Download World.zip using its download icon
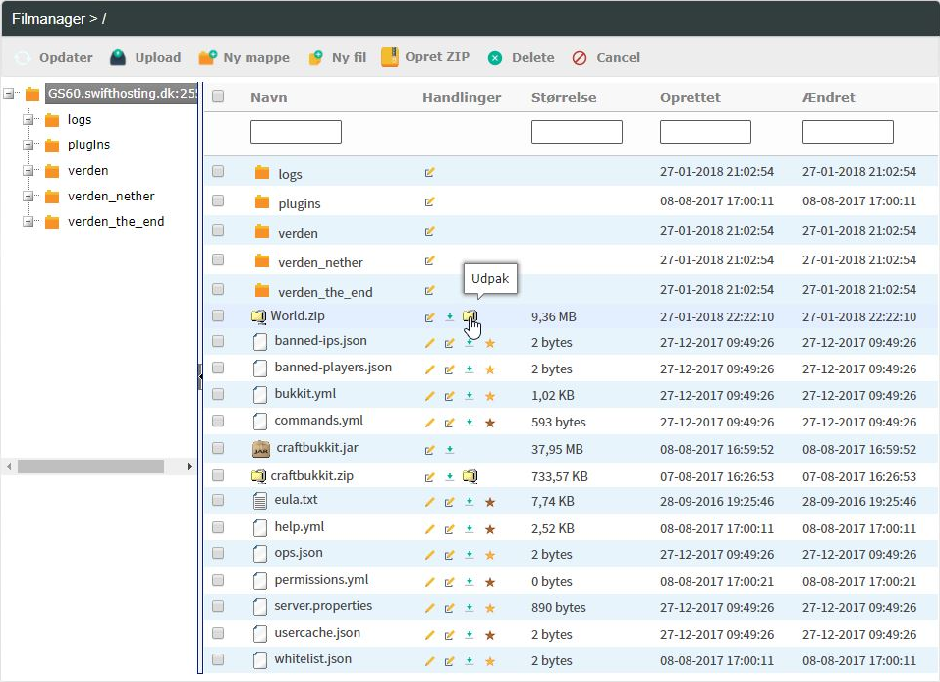 click(x=450, y=316)
